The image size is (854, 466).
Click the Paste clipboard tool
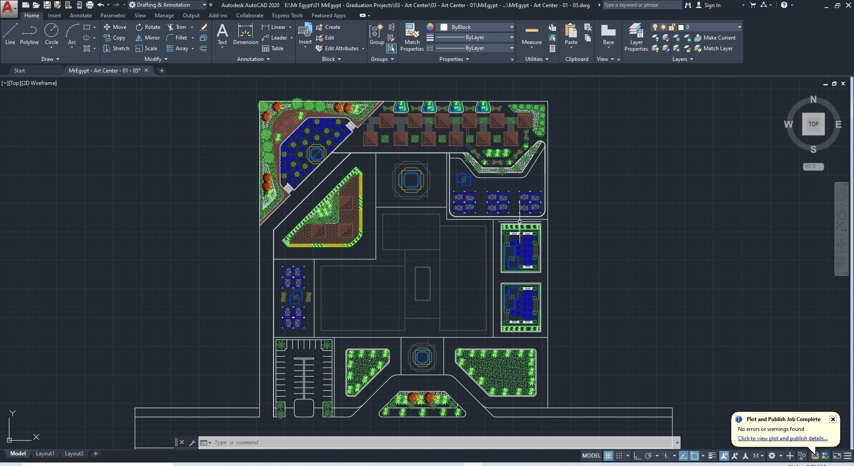pos(571,35)
